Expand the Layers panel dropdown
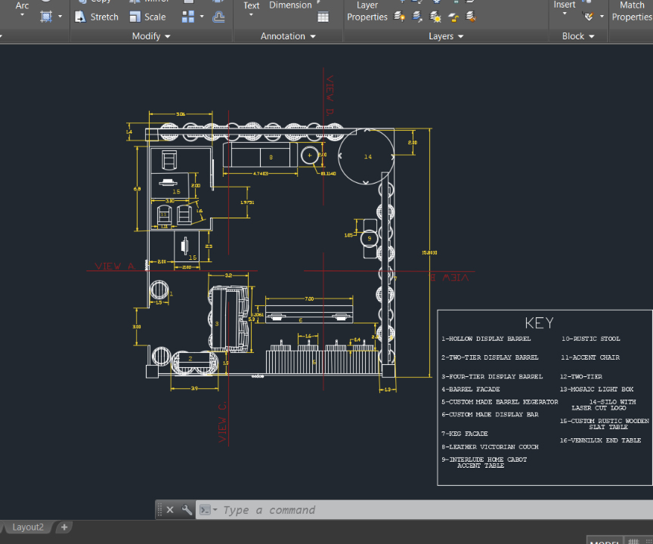Viewport: 653px width, 544px height. click(446, 36)
